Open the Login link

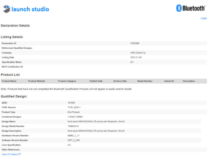coord(204,18)
